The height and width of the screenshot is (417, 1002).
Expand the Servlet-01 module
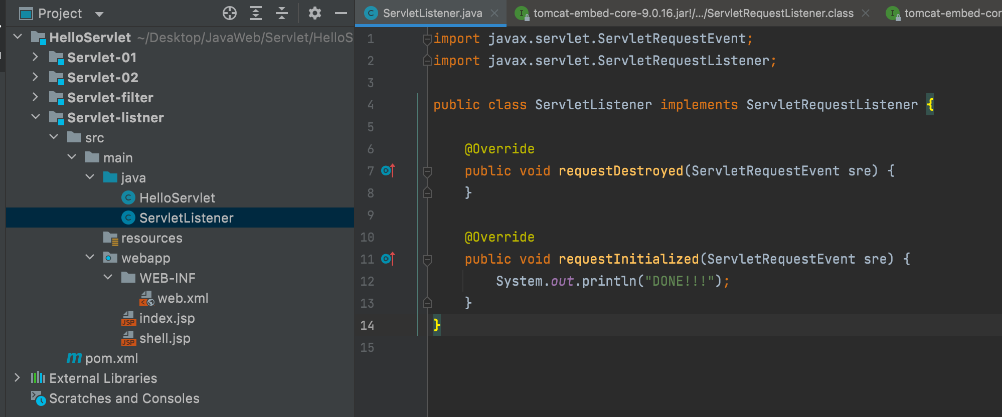[35, 57]
